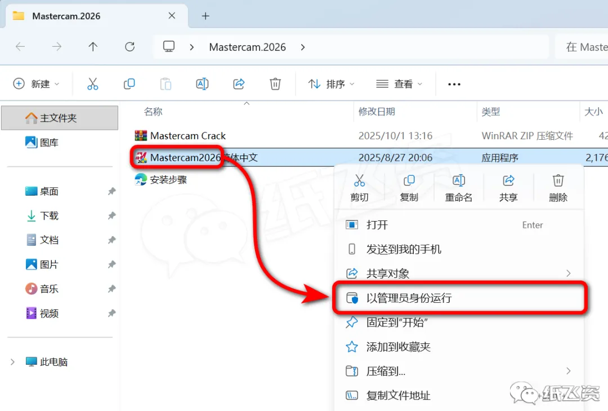Screen dimensions: 608x411
Task: Choose 以管理员身份运行 from context menu
Action: (459, 298)
